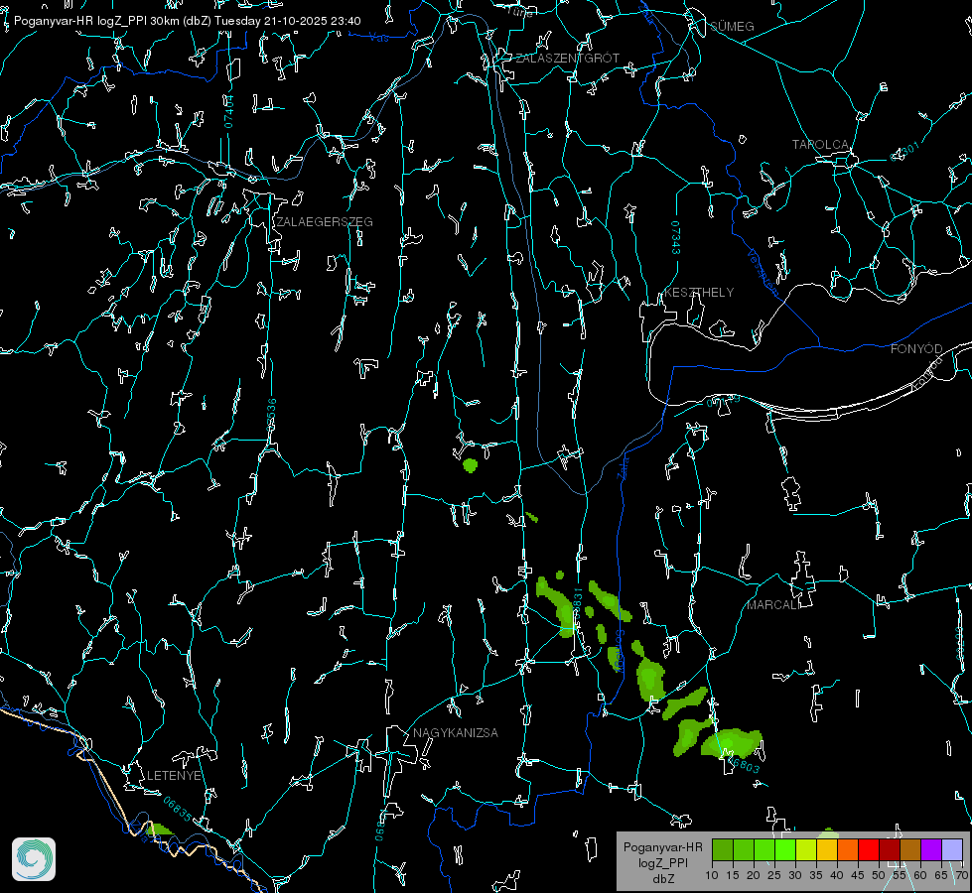Screen dimensions: 972x893
Task: Click the swirl logo icon
Action: [x=34, y=859]
